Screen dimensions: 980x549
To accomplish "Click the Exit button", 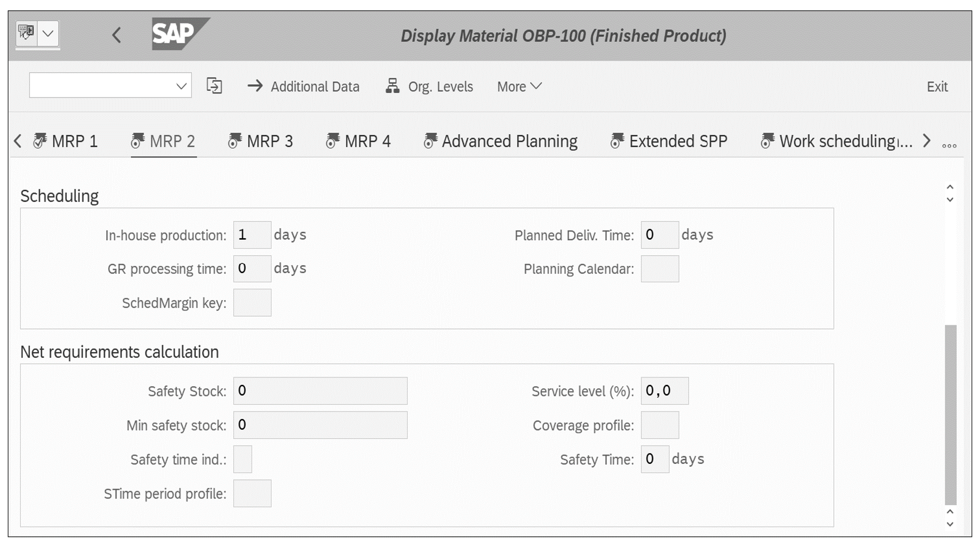I will (x=937, y=86).
